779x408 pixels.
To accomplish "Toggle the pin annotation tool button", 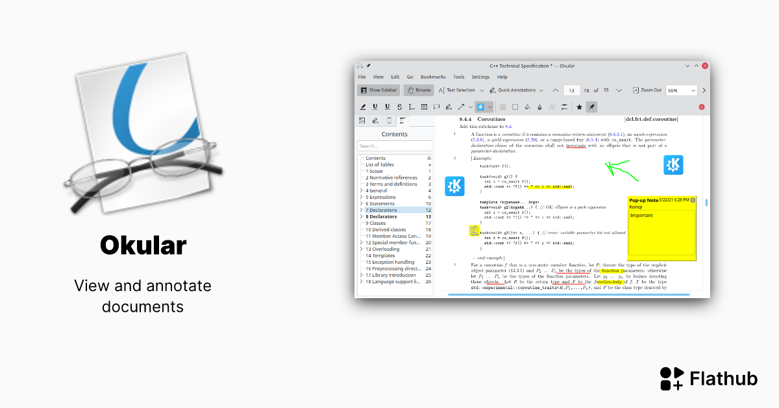I will (x=591, y=107).
